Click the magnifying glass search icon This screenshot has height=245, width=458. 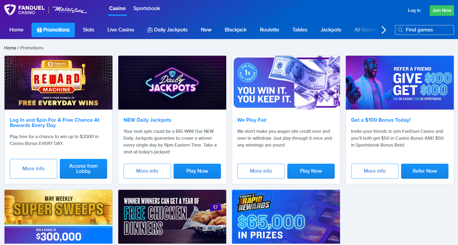[x=401, y=30]
